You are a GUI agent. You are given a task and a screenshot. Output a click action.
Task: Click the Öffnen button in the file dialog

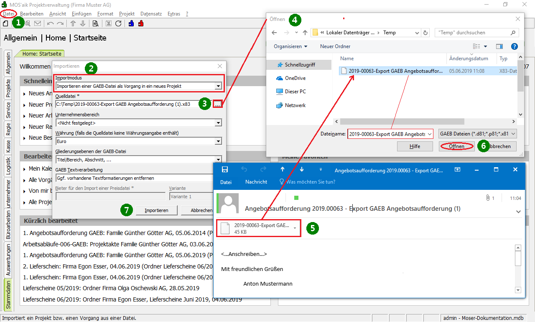coord(456,146)
